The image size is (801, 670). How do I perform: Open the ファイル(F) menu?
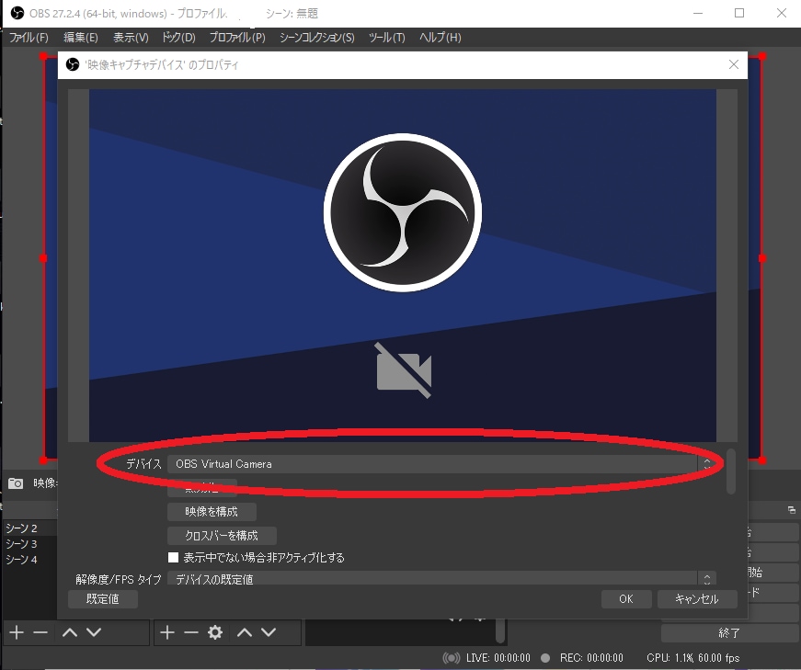pyautogui.click(x=29, y=38)
